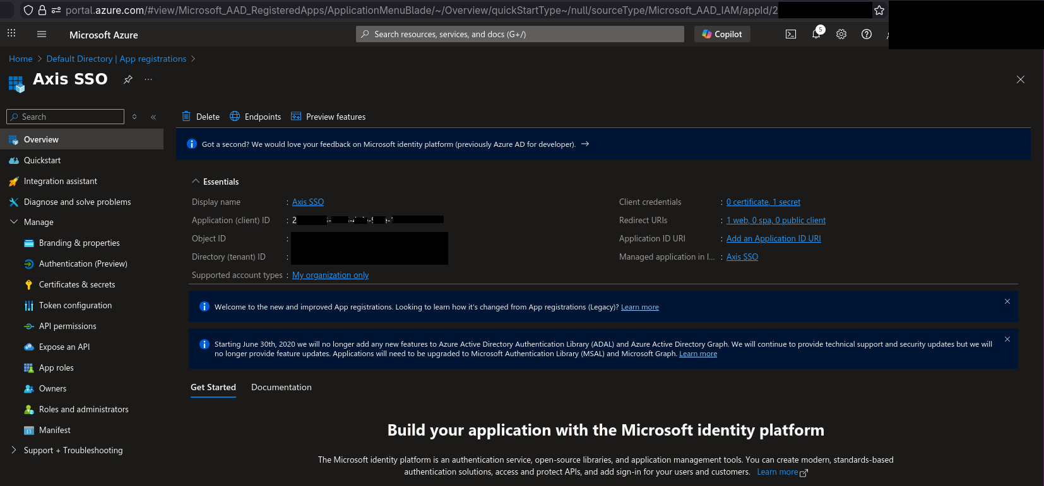Image resolution: width=1044 pixels, height=486 pixels.
Task: Open redirect URIs 1 web link
Action: click(776, 220)
